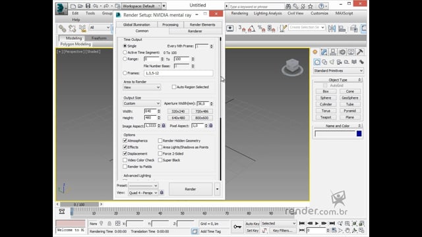Image resolution: width=422 pixels, height=237 pixels.
Task: Click the Save File floppy icon
Action: 88,6
